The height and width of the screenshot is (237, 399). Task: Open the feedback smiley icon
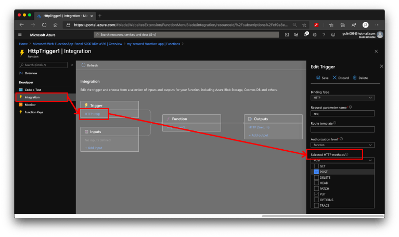pyautogui.click(x=333, y=35)
